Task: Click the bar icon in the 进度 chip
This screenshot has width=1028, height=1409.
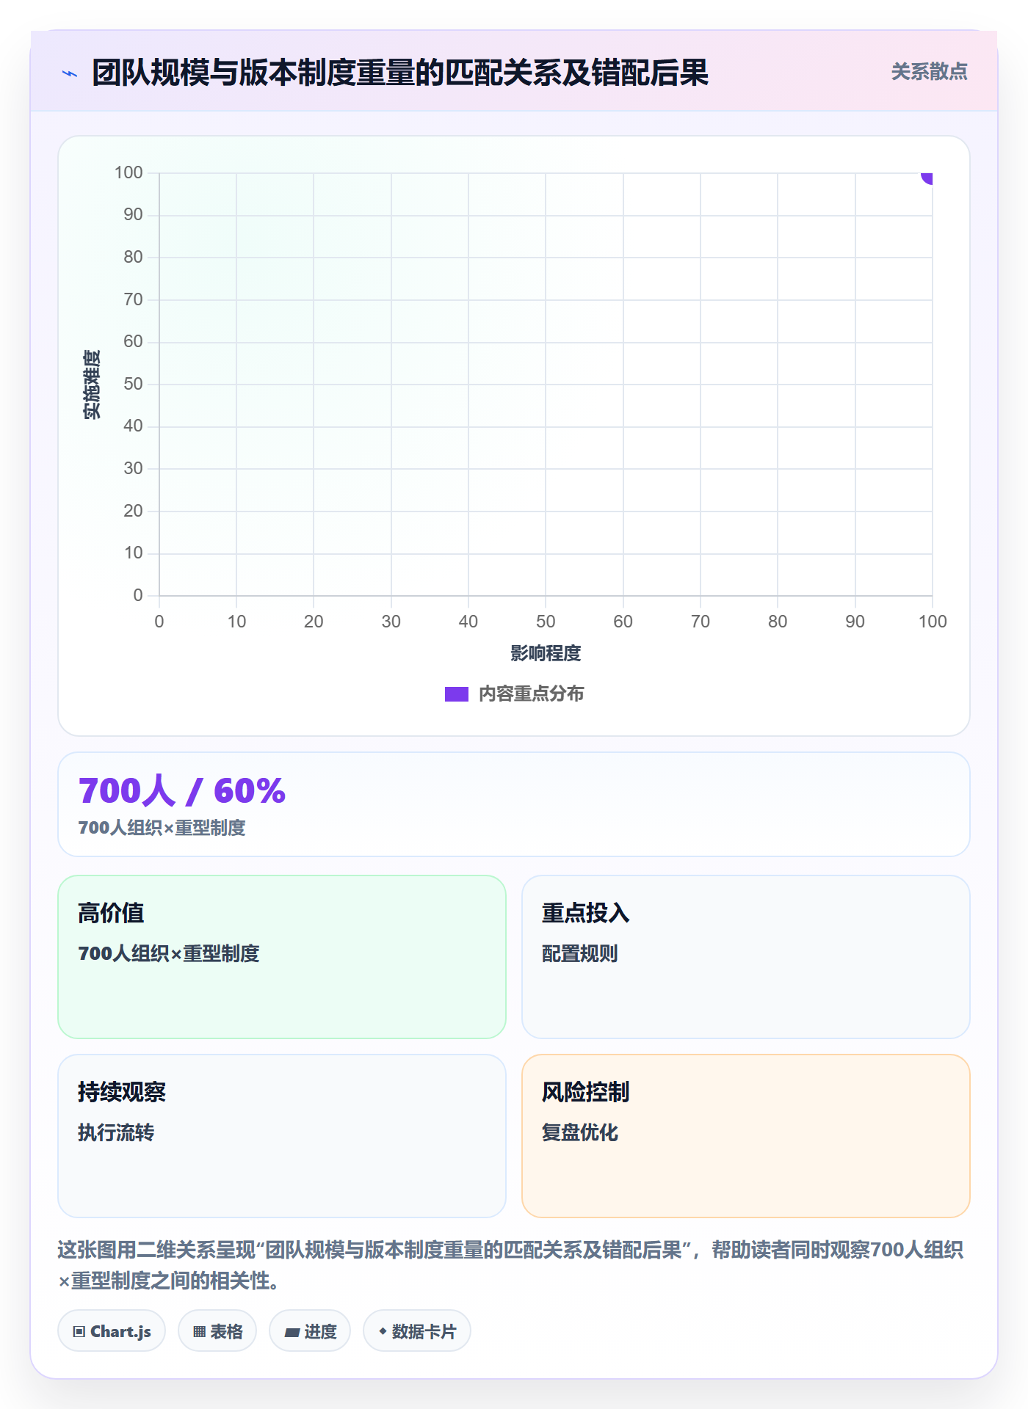Action: (292, 1333)
